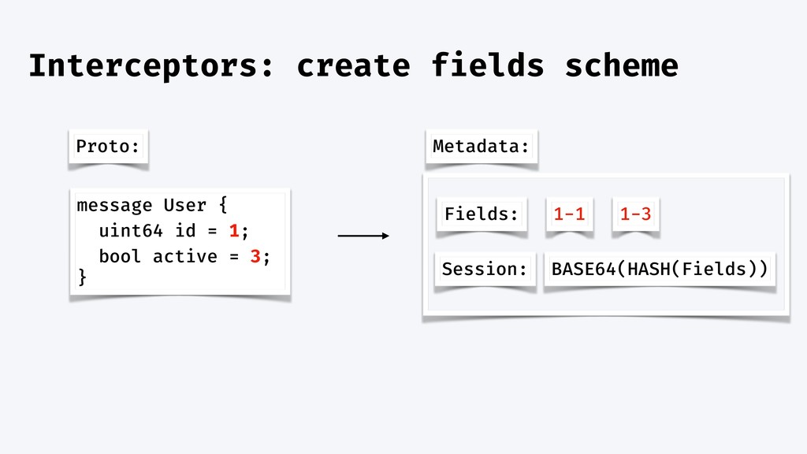
Task: Click the word 'Interceptors:' in the title
Action: (152, 66)
